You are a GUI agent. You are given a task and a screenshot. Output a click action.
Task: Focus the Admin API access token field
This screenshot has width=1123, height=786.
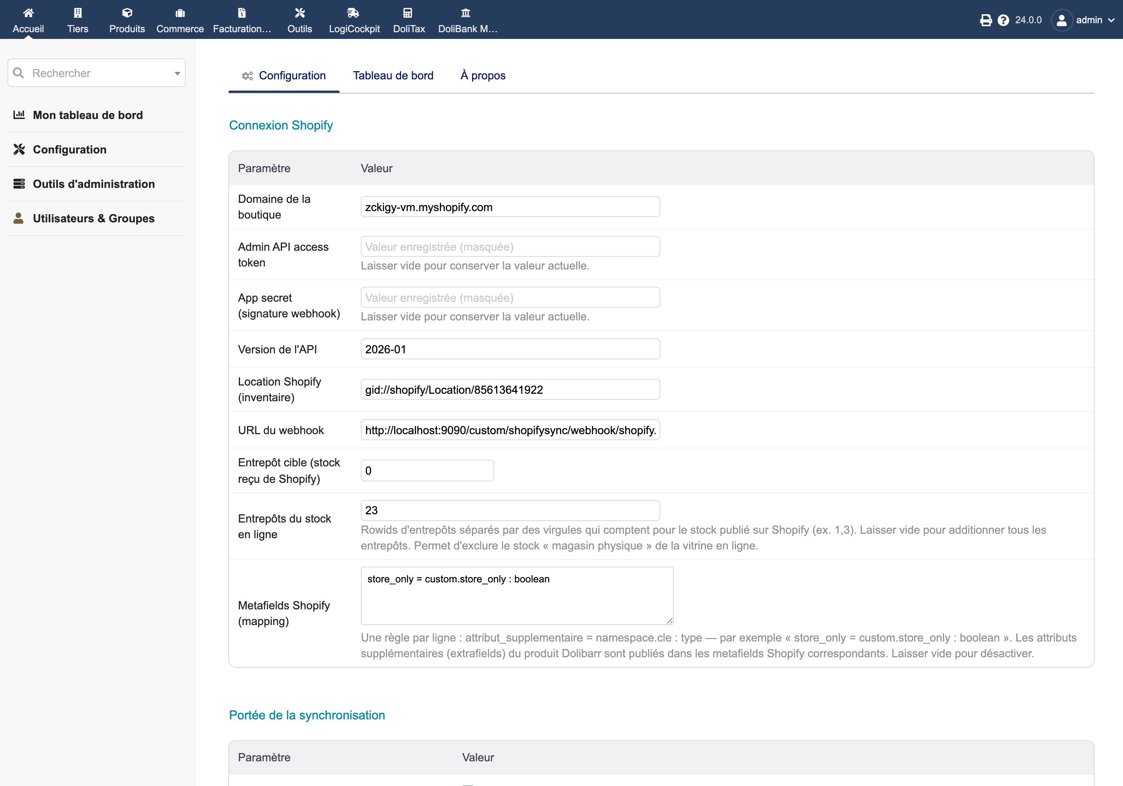point(510,247)
